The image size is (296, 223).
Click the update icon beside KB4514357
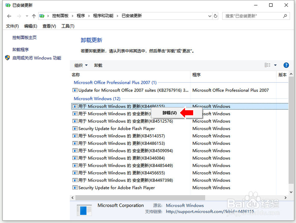(75, 136)
